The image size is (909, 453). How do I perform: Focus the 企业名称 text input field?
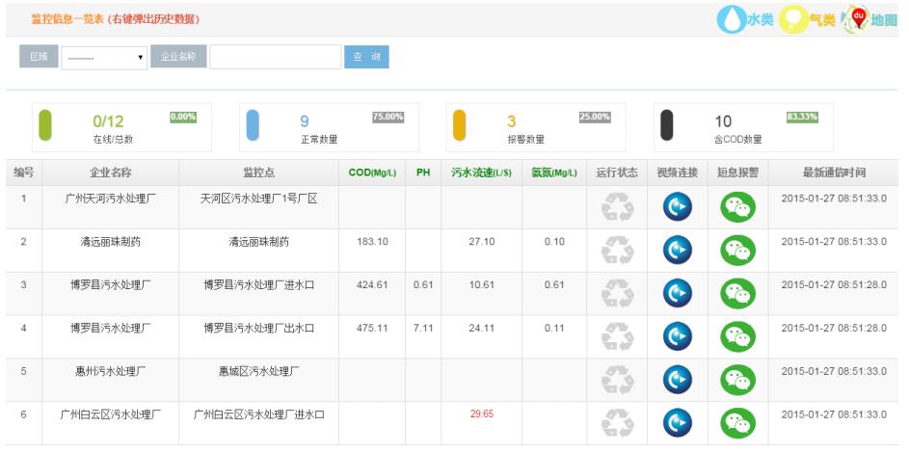click(x=273, y=57)
